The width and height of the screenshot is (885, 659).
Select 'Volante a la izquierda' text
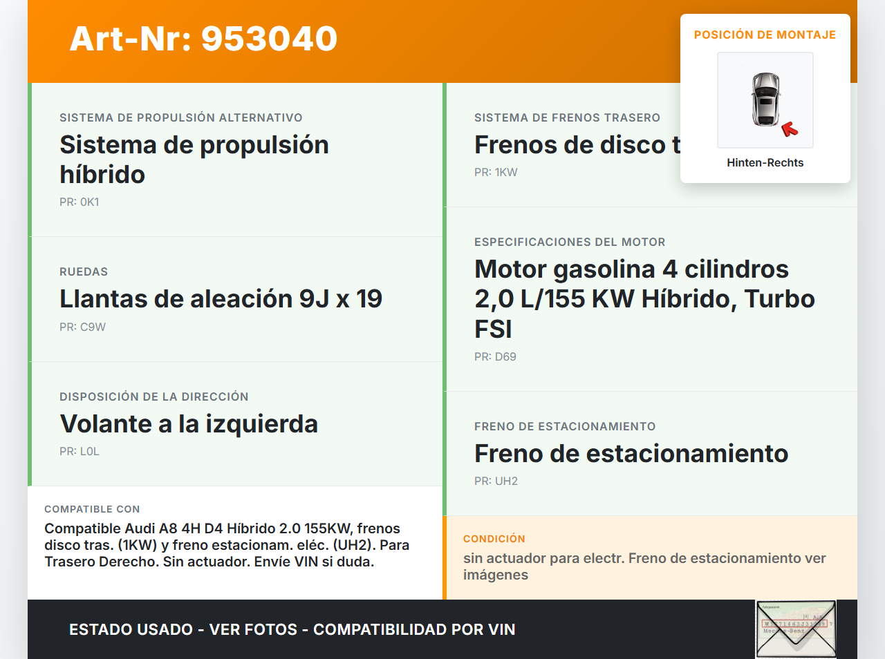[189, 423]
